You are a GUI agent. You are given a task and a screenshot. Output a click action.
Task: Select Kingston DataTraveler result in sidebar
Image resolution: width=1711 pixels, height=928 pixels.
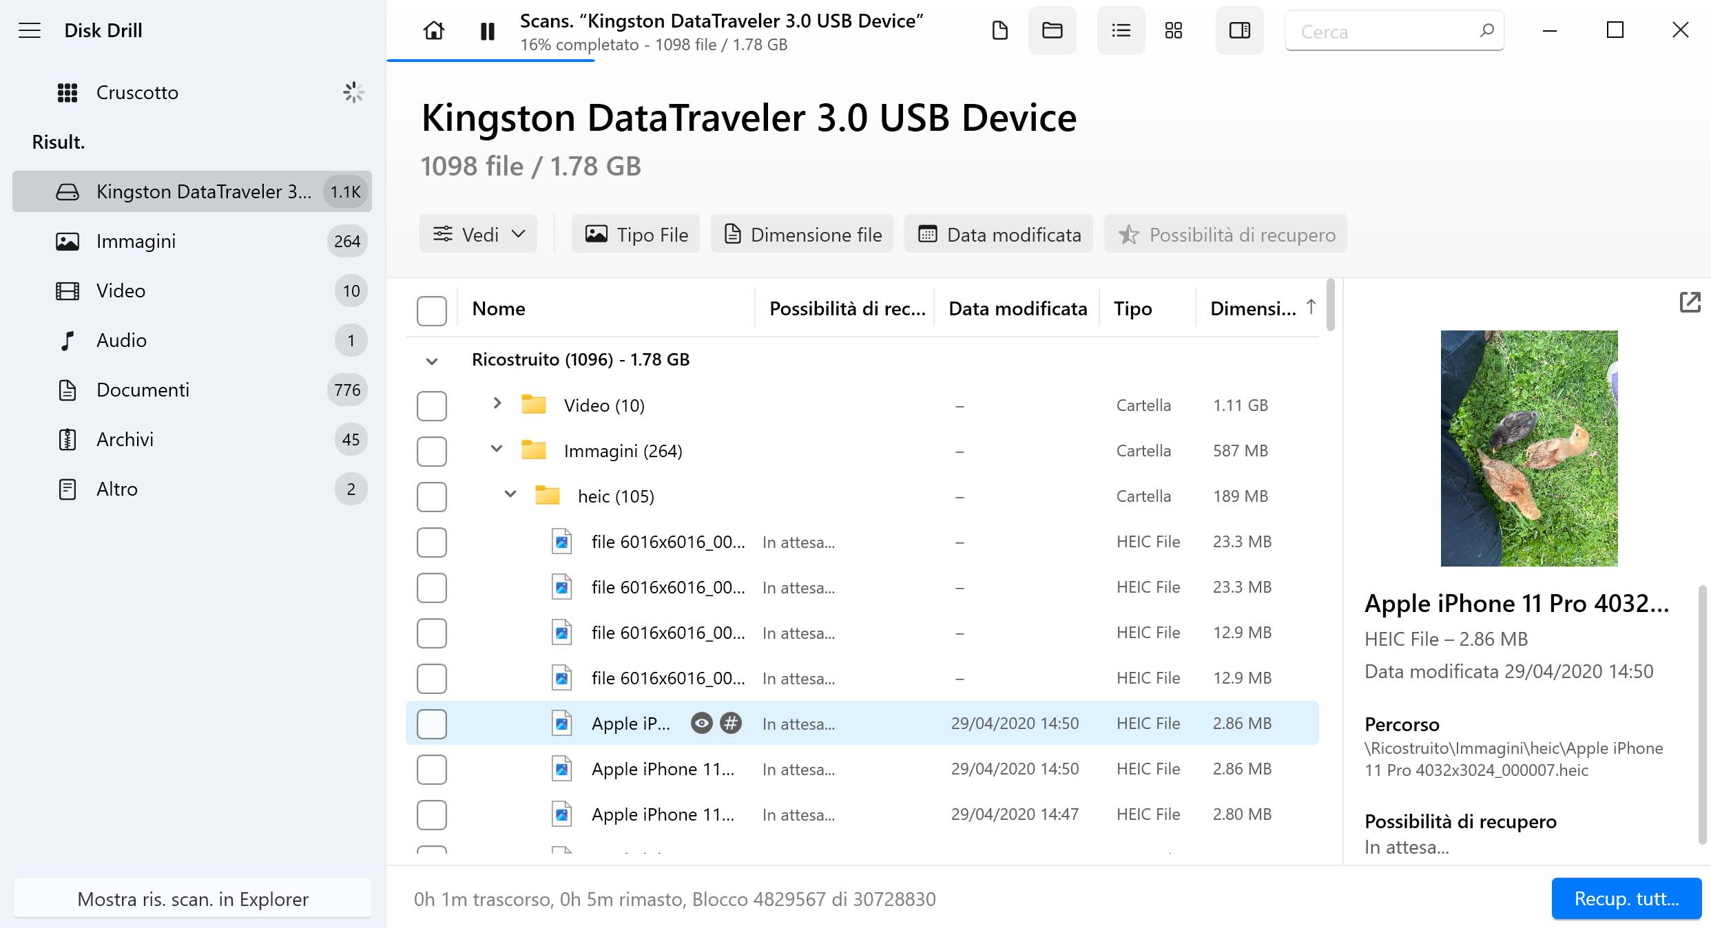(192, 191)
